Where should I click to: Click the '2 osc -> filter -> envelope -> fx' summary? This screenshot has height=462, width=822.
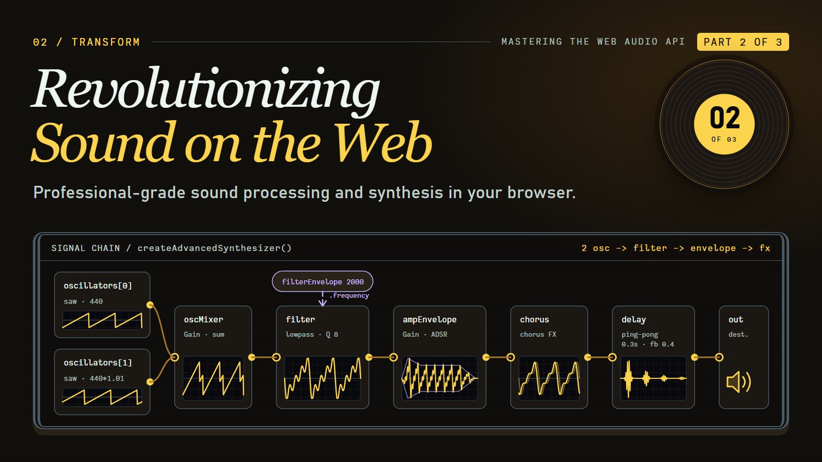coord(676,248)
